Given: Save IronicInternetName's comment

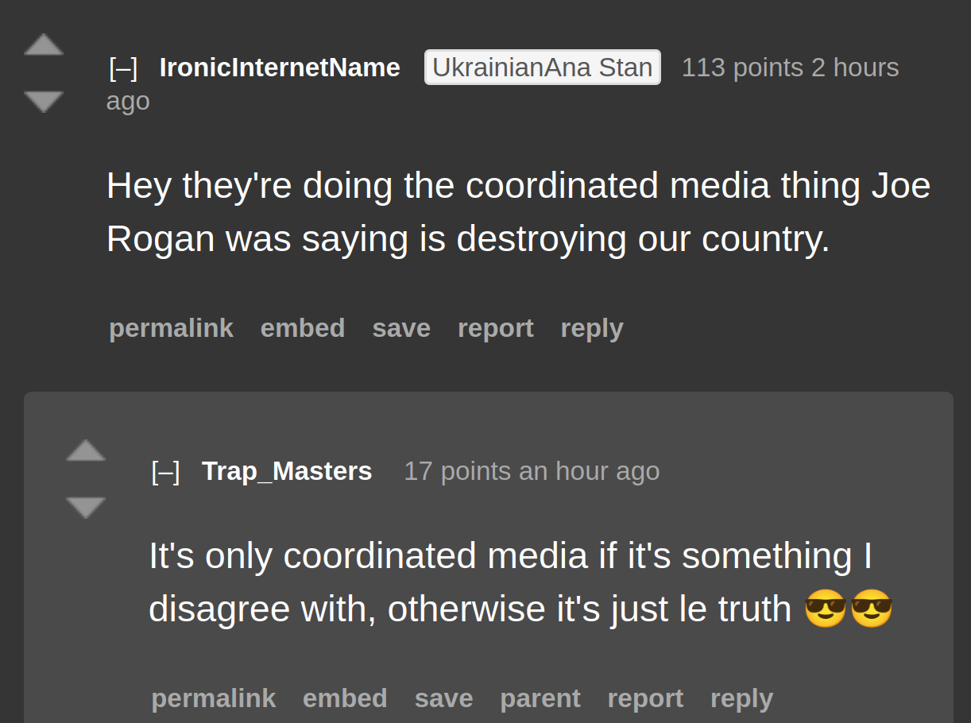Looking at the screenshot, I should [401, 328].
